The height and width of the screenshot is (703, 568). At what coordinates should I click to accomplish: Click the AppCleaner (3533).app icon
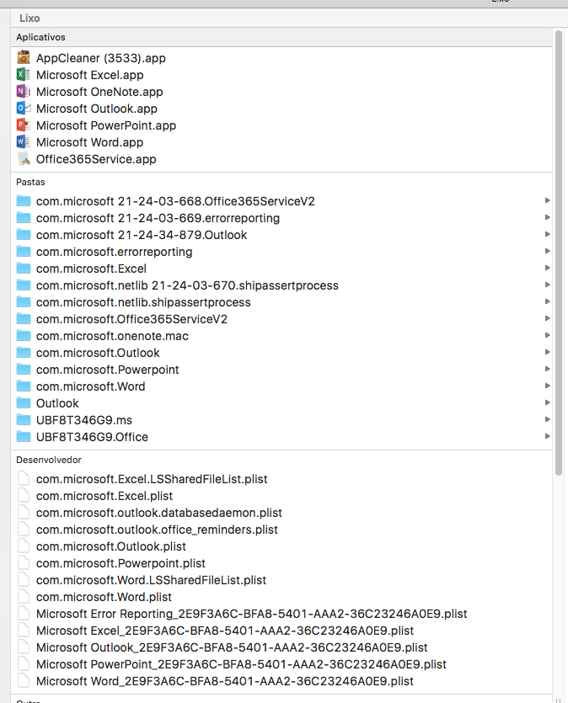(24, 58)
